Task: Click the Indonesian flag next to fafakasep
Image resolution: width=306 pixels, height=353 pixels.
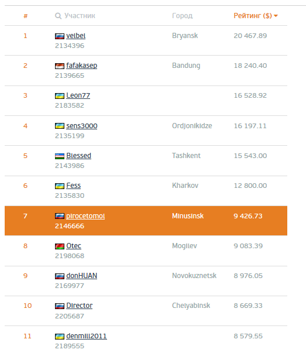Action: coord(60,66)
